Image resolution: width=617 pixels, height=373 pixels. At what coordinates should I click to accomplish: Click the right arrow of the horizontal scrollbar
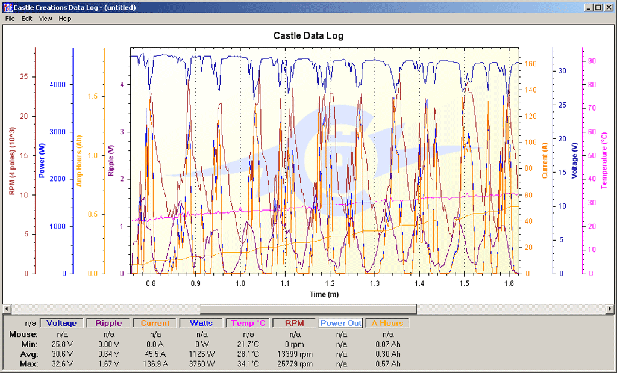click(610, 309)
